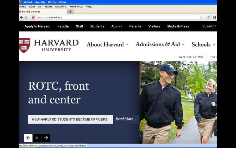
Task: Click the browser forward arrow button
Action: click(26, 17)
